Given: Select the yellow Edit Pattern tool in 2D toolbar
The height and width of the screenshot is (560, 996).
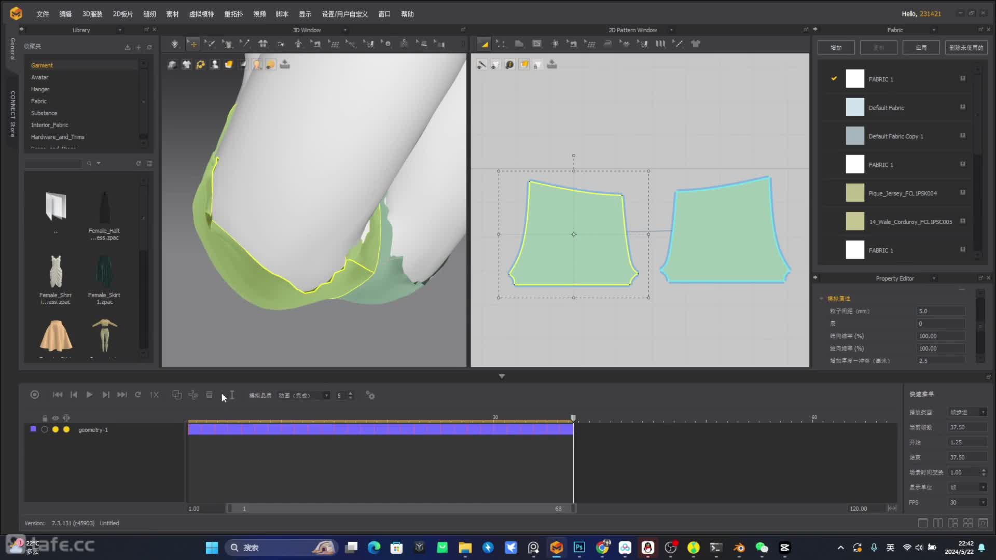Looking at the screenshot, I should pos(484,44).
